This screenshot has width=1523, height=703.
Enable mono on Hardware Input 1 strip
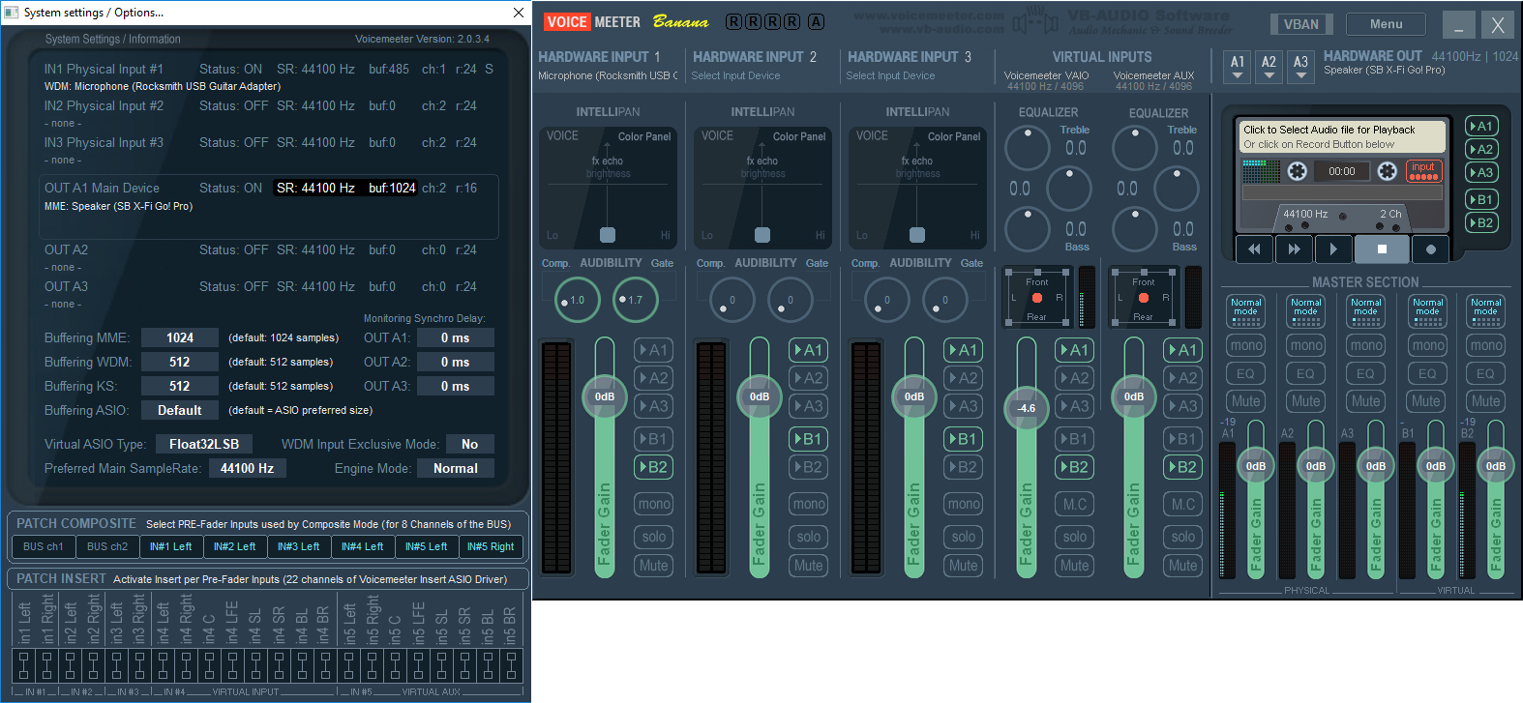654,504
